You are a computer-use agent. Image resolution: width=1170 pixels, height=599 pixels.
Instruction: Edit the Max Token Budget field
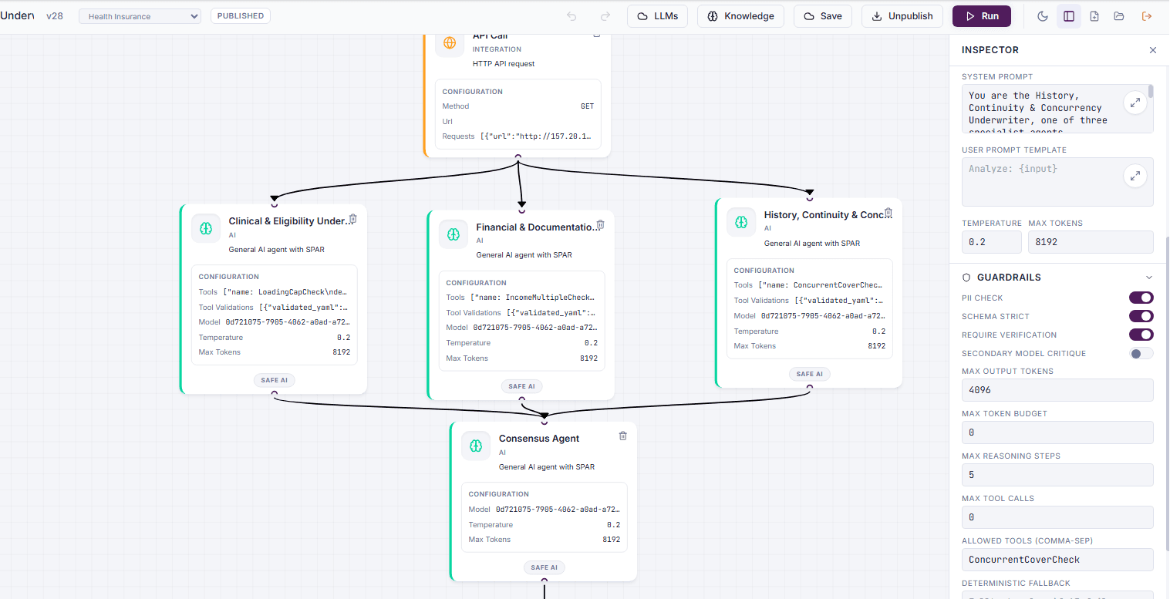coord(1057,432)
